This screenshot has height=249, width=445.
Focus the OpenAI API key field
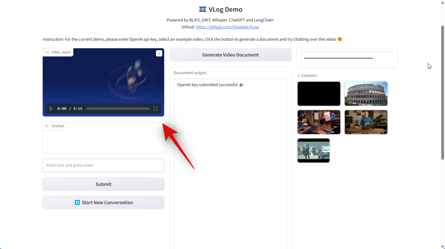coord(347,58)
